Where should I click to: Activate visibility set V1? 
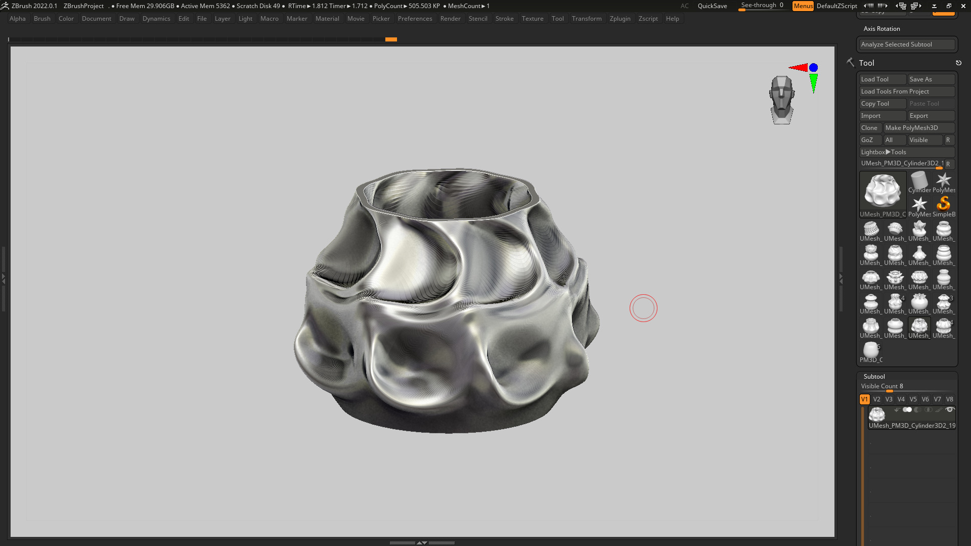864,399
